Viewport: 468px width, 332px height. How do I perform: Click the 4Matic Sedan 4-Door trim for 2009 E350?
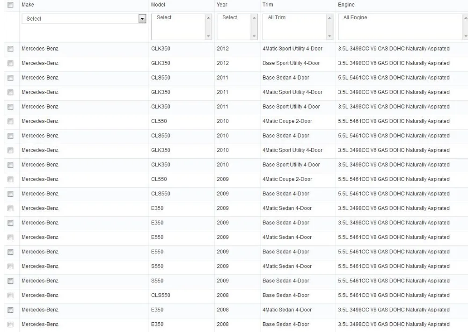point(287,208)
